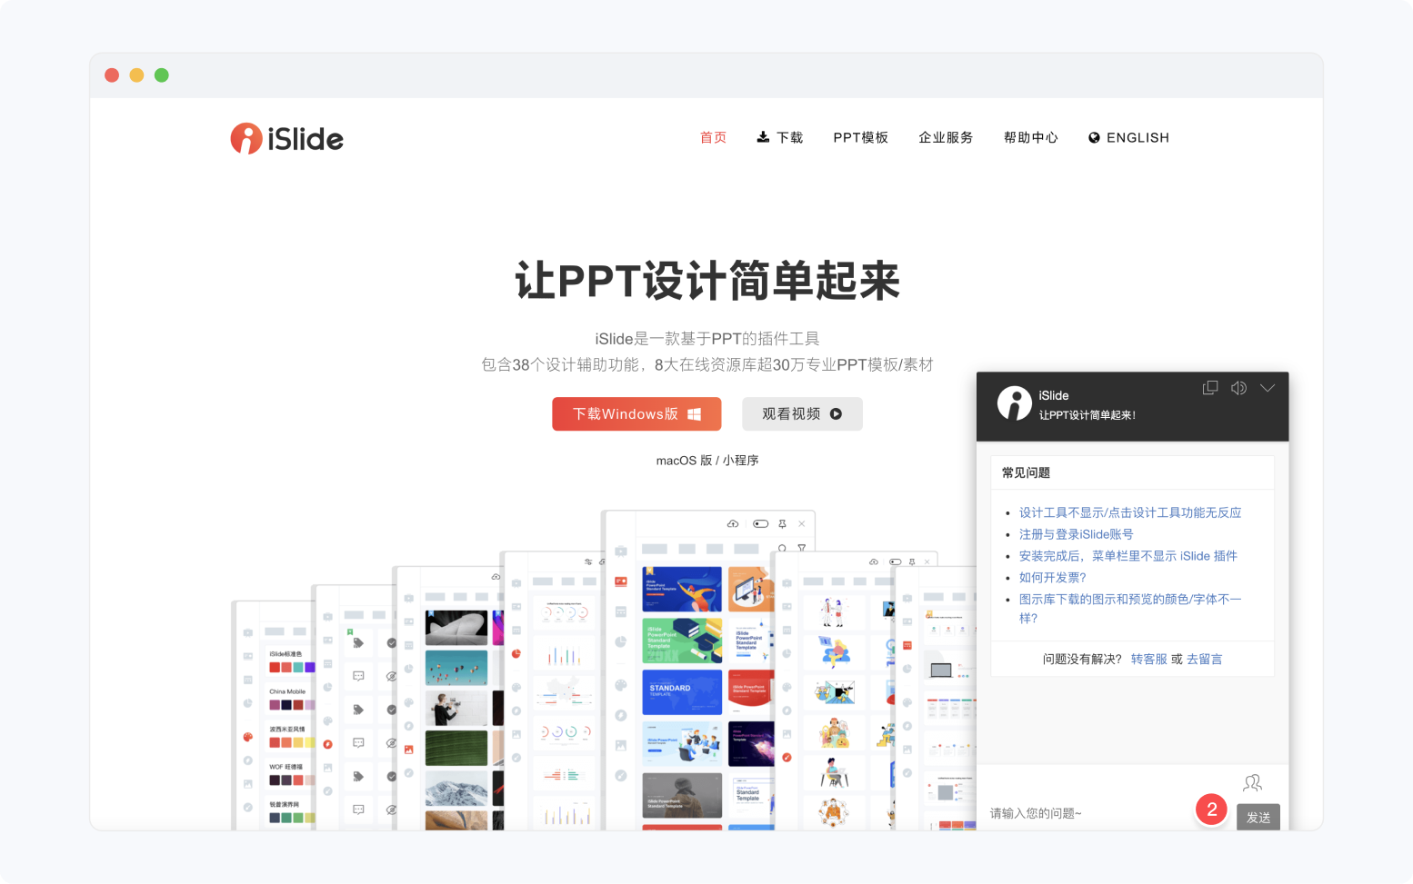Switch site language to ENGLISH
The height and width of the screenshot is (884, 1413).
tap(1128, 138)
